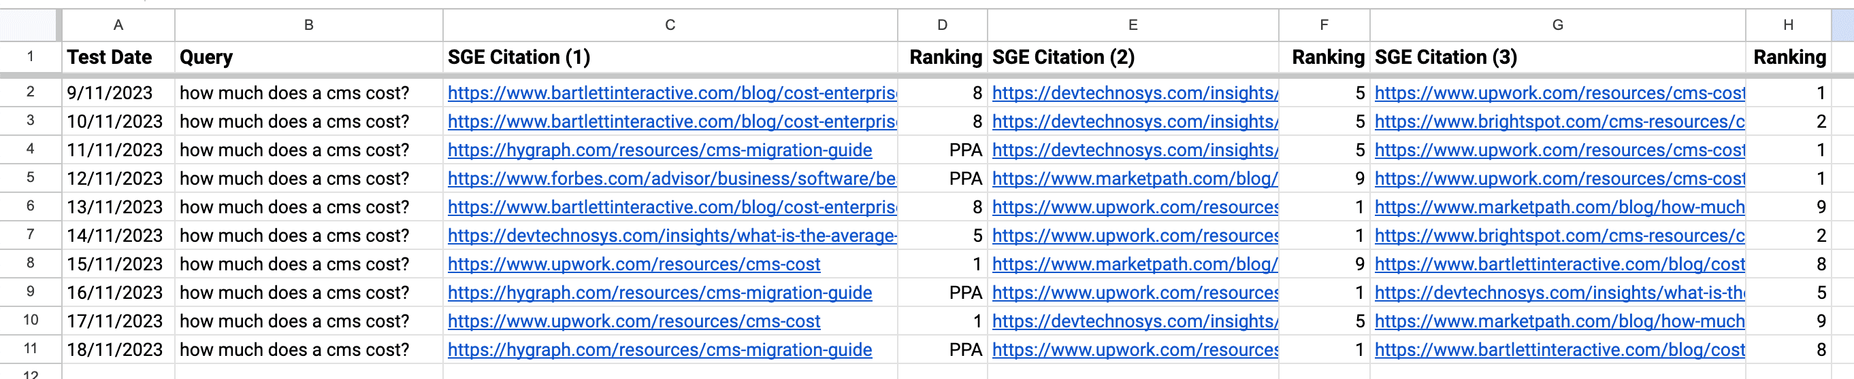Select column A header
1854x379 pixels.
[x=118, y=25]
